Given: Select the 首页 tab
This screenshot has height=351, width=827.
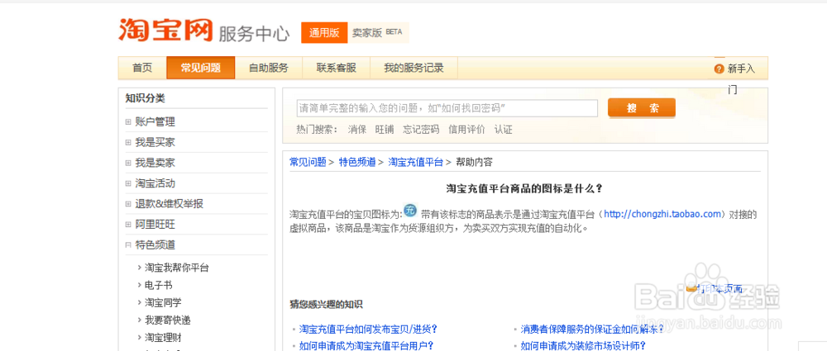Looking at the screenshot, I should [x=142, y=68].
